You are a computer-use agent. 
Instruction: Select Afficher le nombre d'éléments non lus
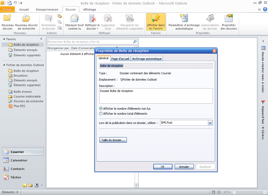(125, 109)
